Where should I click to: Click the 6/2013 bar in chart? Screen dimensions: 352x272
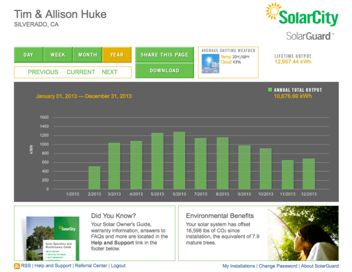pos(179,161)
